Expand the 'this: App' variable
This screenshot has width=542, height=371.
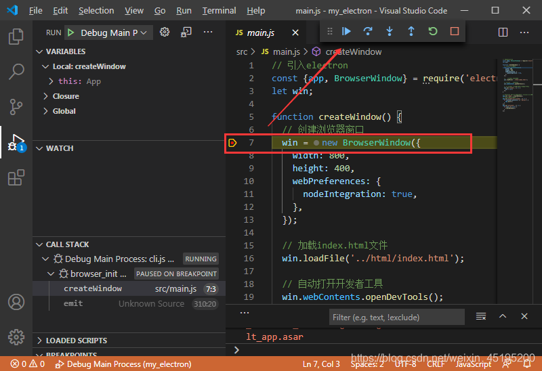(x=51, y=81)
